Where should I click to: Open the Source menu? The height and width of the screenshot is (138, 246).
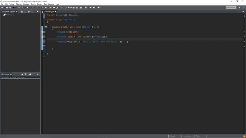coord(12,4)
